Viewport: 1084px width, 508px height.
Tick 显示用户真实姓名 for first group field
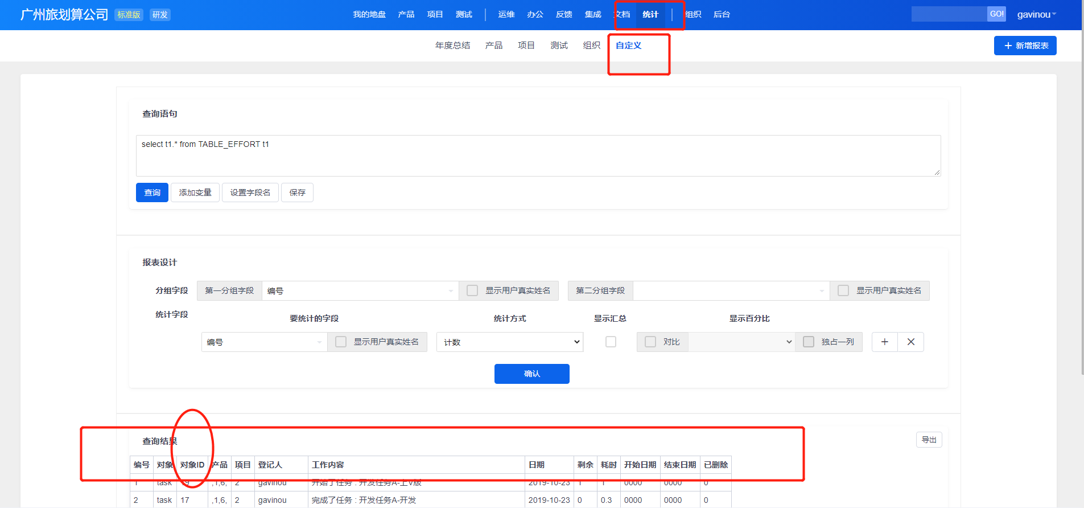472,290
